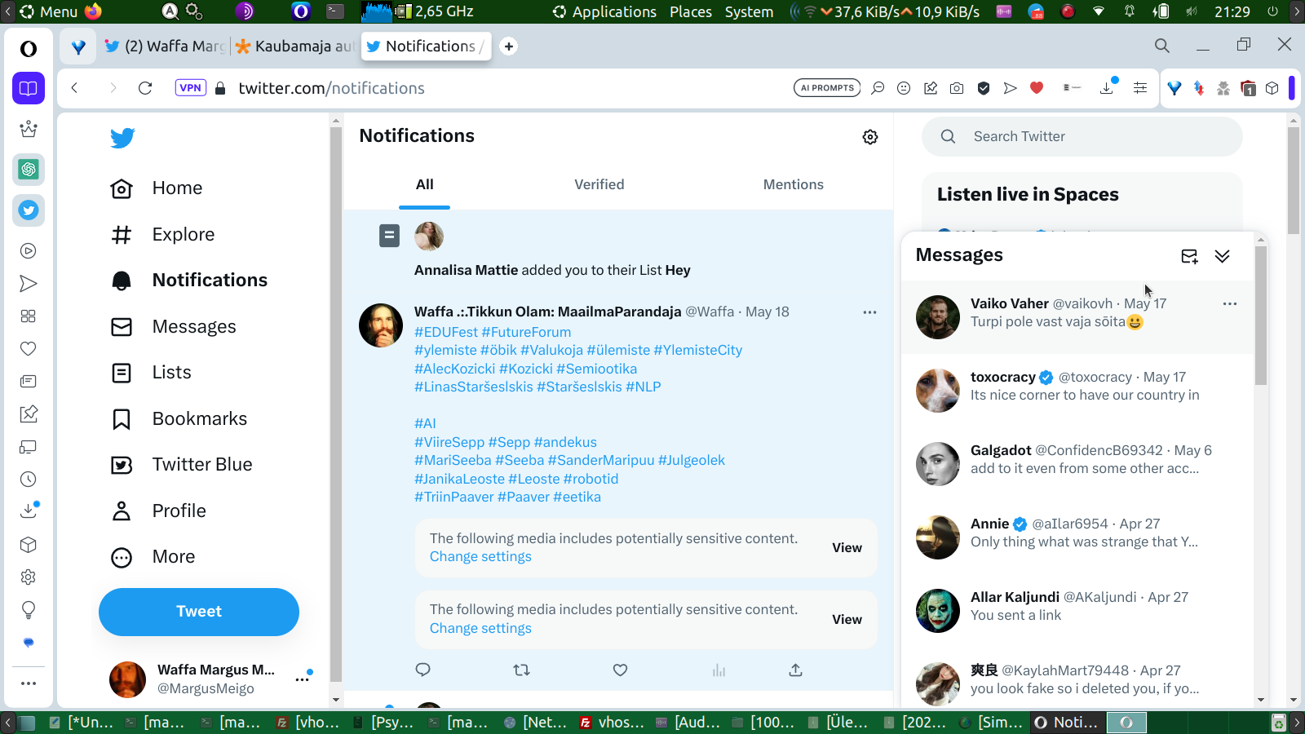Switch to the Mentions tab

794,185
